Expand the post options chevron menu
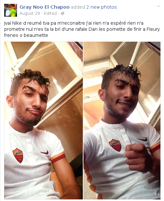The height and width of the screenshot is (201, 164). tap(159, 6)
